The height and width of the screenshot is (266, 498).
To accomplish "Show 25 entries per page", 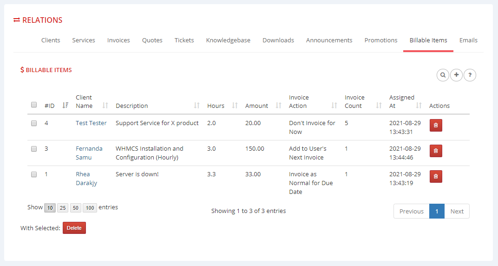I will (62, 208).
